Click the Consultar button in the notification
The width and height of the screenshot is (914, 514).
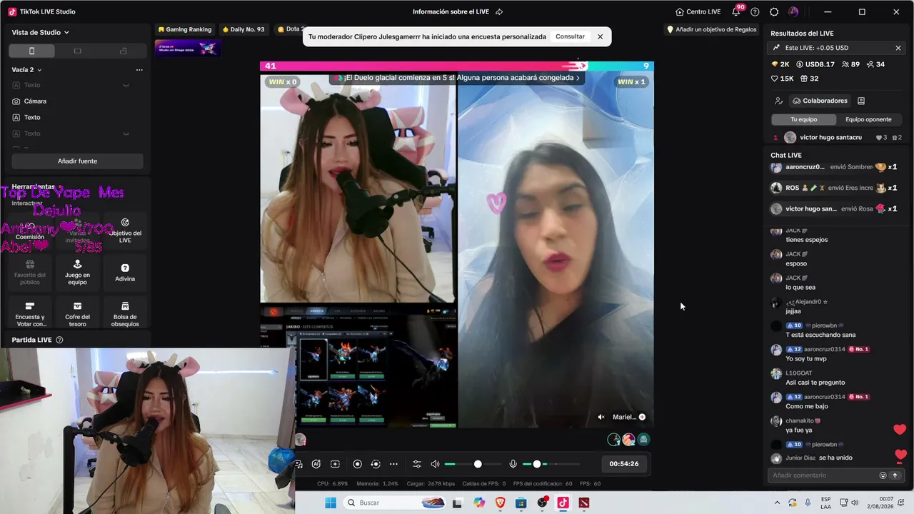point(570,36)
